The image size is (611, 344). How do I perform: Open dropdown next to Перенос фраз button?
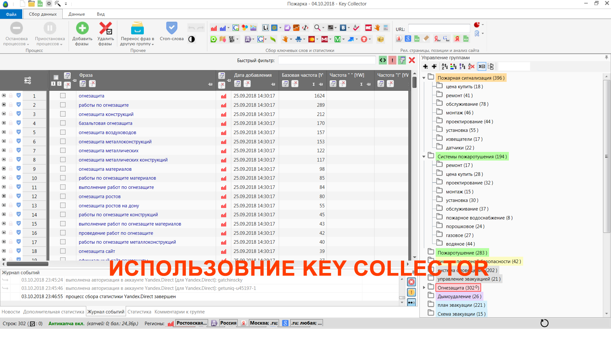153,44
